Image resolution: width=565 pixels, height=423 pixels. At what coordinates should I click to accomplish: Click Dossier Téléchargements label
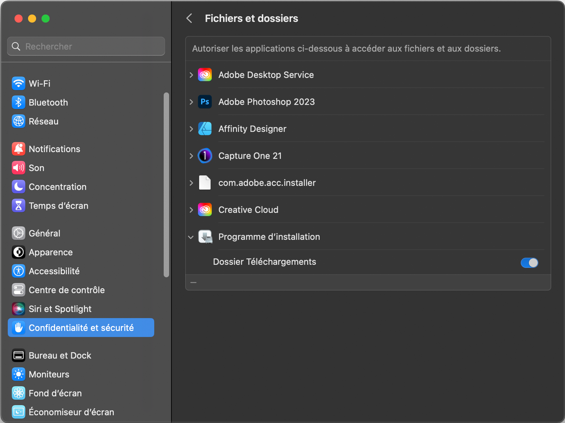point(264,262)
